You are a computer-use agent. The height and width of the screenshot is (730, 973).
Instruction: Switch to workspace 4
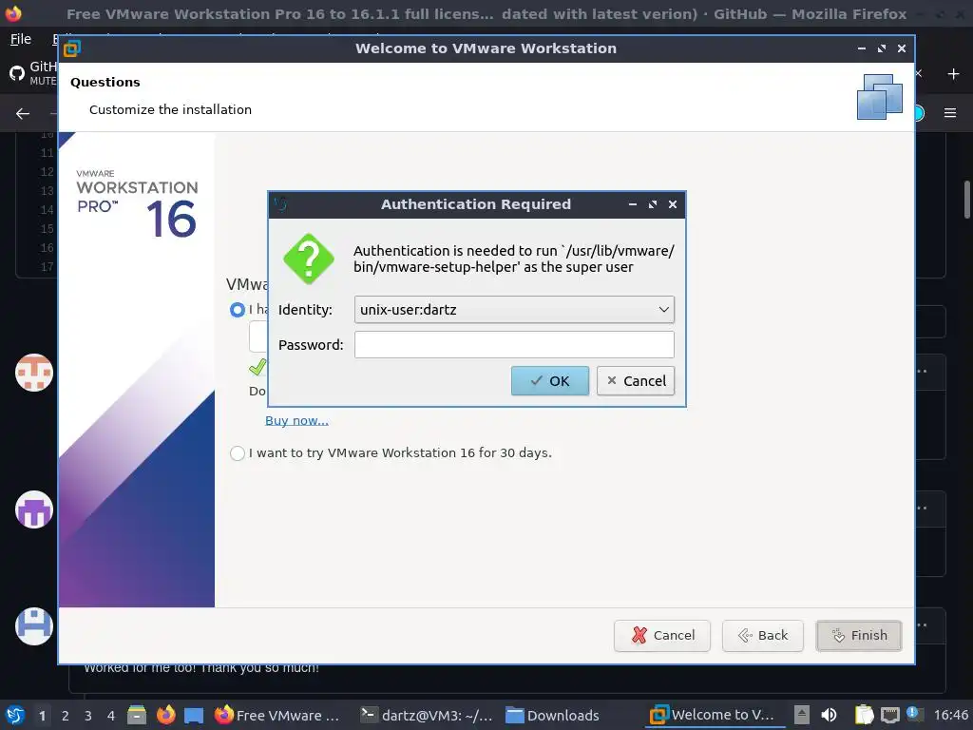[x=111, y=716]
